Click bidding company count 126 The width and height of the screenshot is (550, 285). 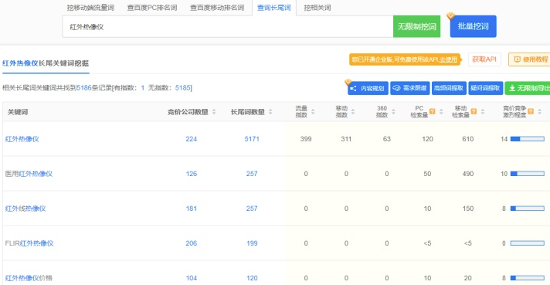(191, 174)
